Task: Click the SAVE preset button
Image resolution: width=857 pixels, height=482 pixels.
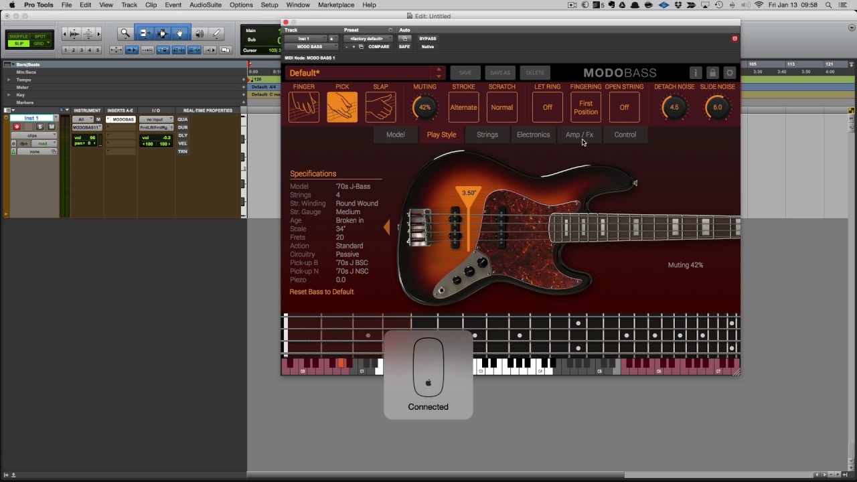Action: click(x=465, y=72)
